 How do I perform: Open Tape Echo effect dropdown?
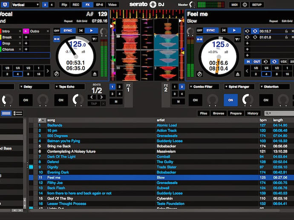click(69, 87)
